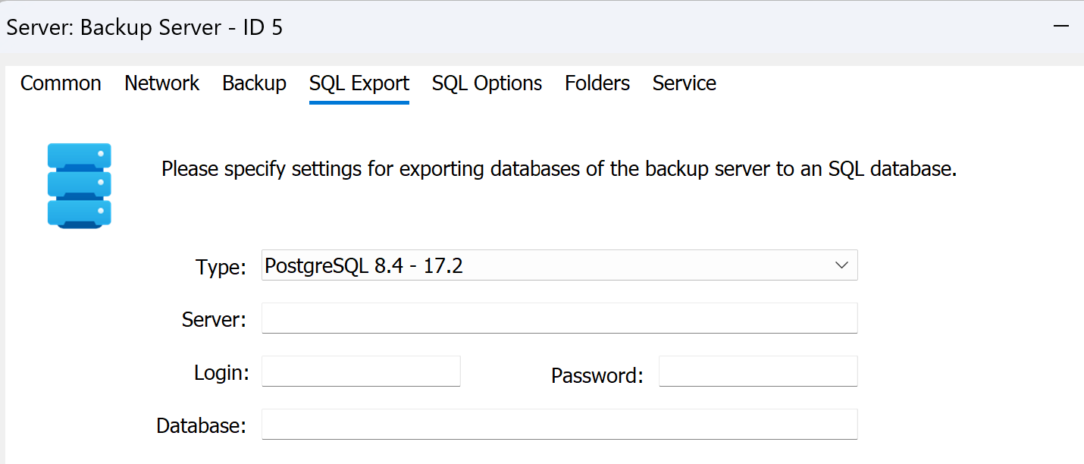Select the SQL Export tab
This screenshot has width=1084, height=464.
[359, 83]
